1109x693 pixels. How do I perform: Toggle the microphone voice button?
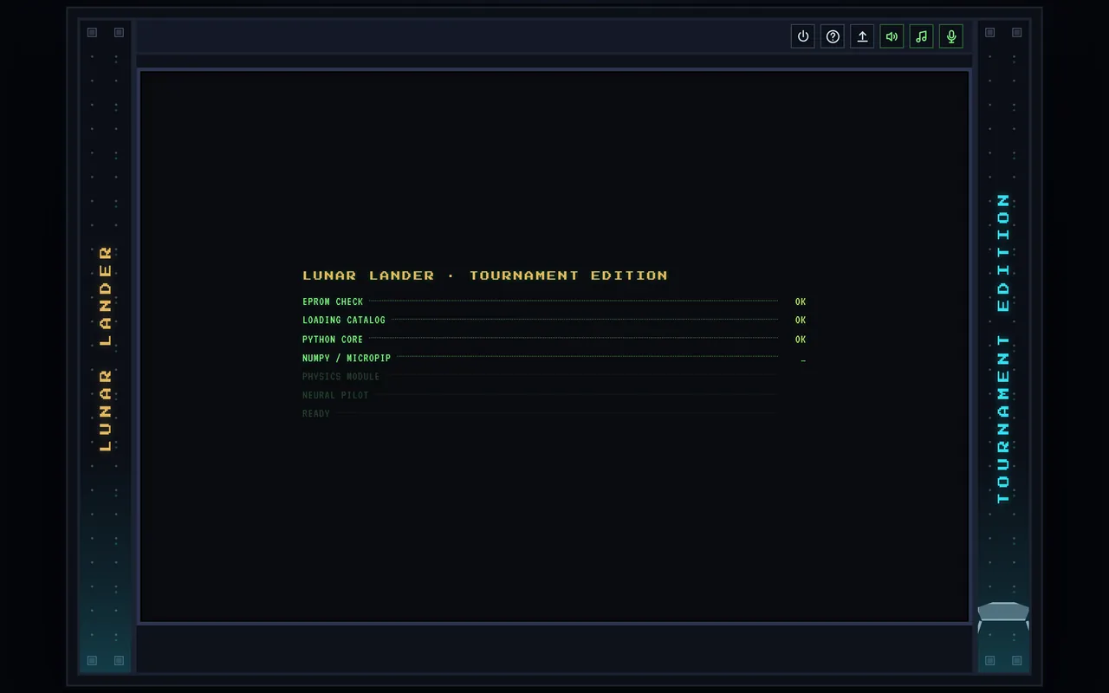coord(951,36)
